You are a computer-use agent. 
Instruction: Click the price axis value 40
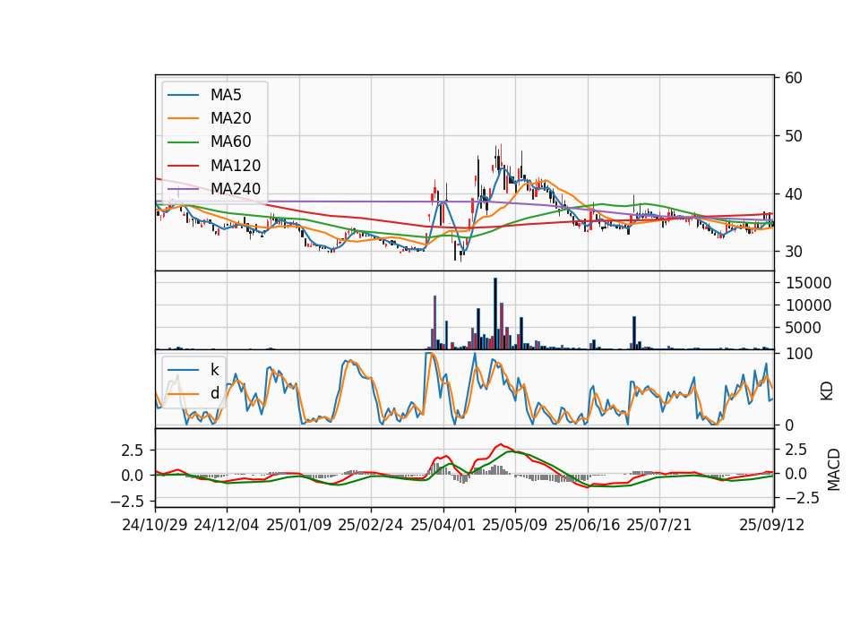coord(794,194)
